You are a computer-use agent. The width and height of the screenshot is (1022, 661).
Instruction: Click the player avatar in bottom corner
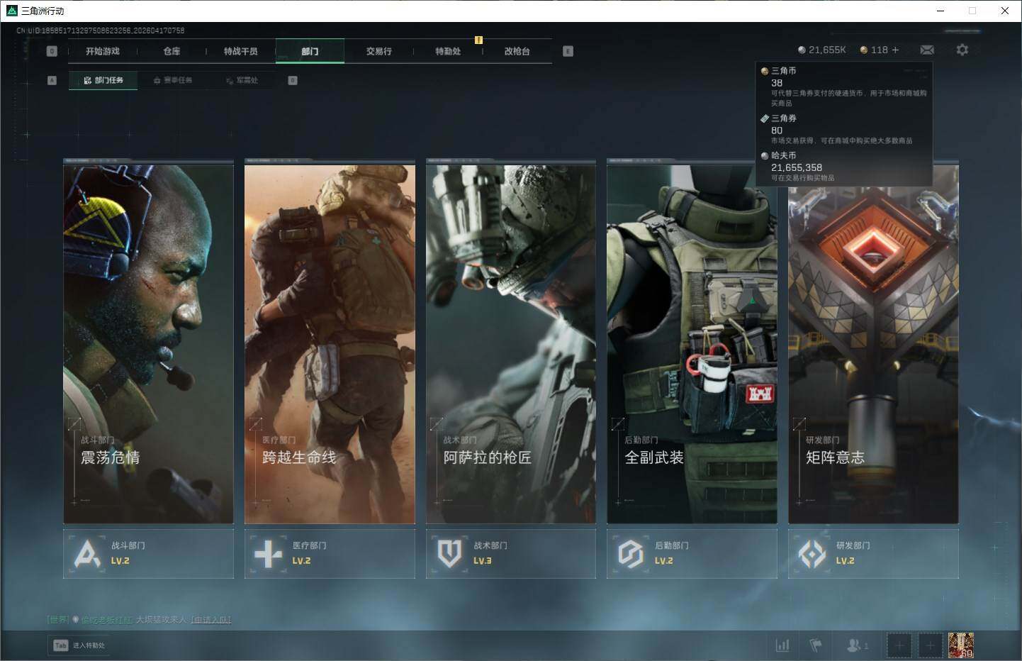click(960, 645)
